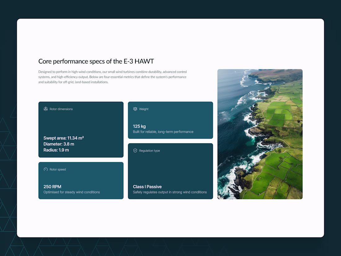This screenshot has width=341, height=256.
Task: Click the "Class I Passive" value
Action: click(147, 186)
